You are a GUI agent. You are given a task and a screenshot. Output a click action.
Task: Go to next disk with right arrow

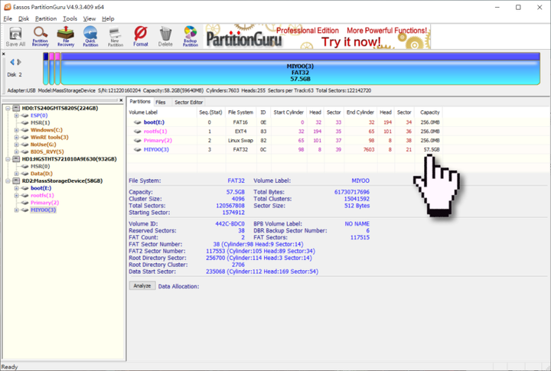click(x=19, y=62)
